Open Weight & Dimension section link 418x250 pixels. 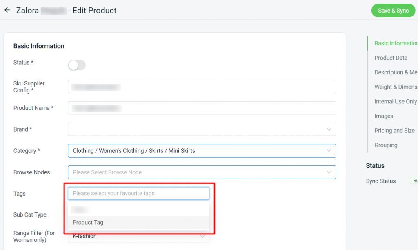tap(396, 87)
